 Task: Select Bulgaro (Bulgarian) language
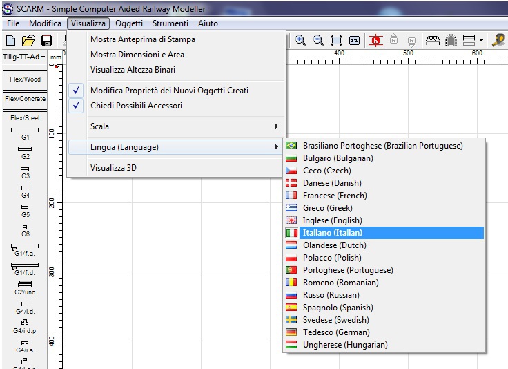tap(384, 158)
